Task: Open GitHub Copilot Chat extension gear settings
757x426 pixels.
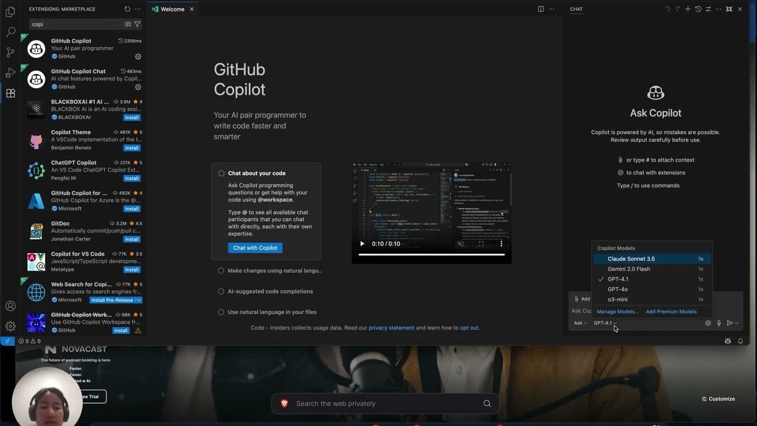Action: pos(138,87)
